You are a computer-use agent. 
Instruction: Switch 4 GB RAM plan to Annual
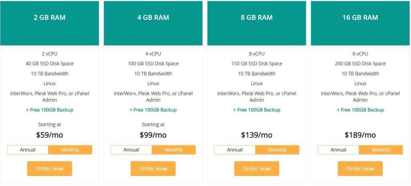coord(131,150)
